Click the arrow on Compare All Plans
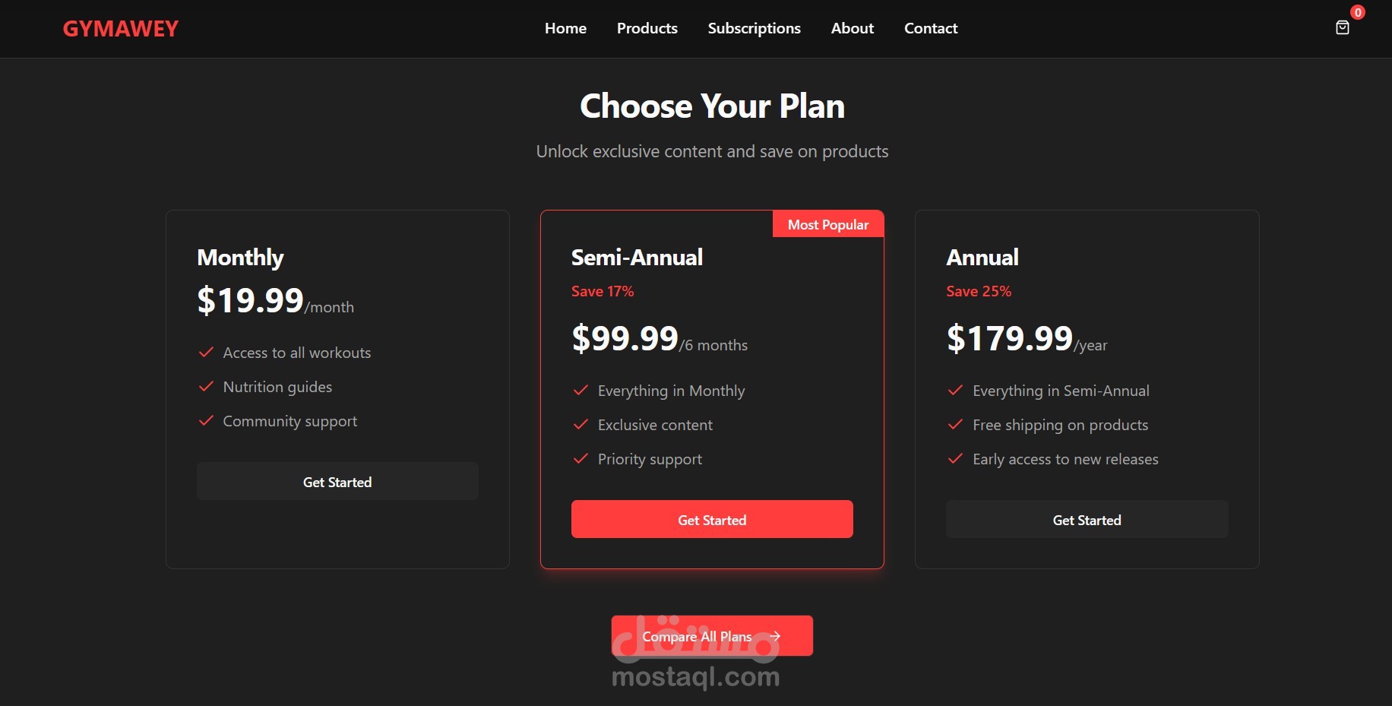Screen dimensions: 1392x706 point(774,636)
